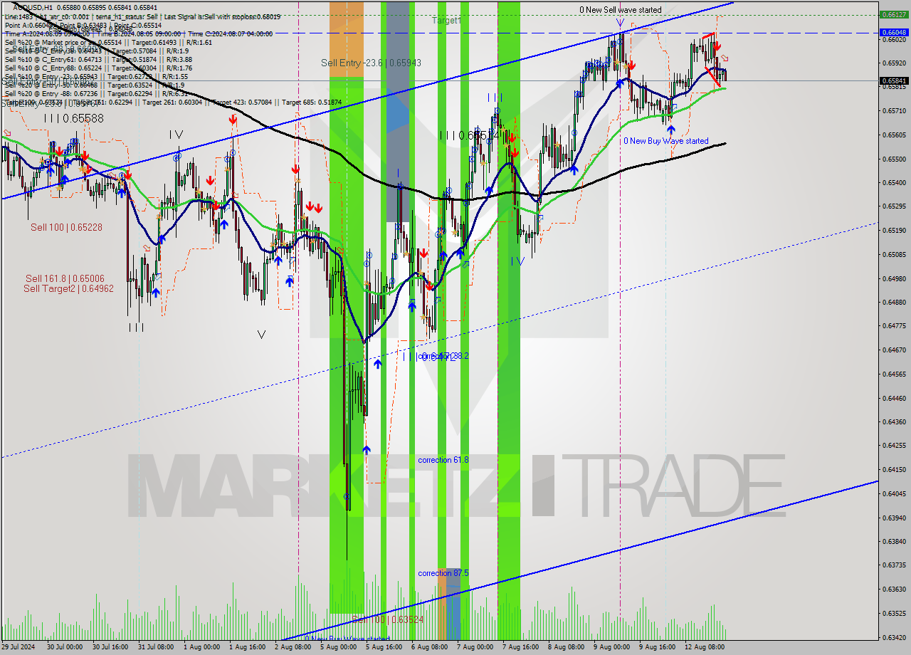Click price axis value 0.64980
This screenshot has height=655, width=911.
(x=893, y=278)
